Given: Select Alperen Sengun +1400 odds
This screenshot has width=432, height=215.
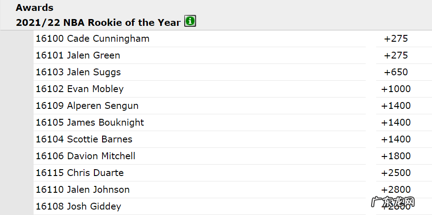Looking at the screenshot, I should point(396,106).
